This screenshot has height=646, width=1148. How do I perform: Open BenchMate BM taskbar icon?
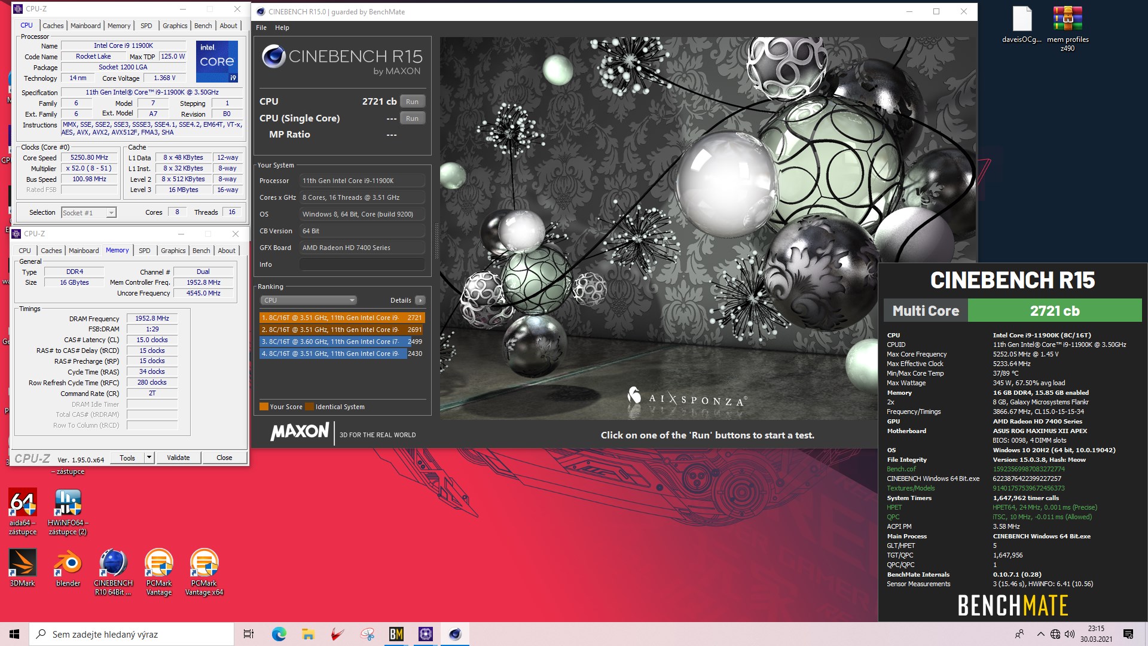(x=396, y=634)
